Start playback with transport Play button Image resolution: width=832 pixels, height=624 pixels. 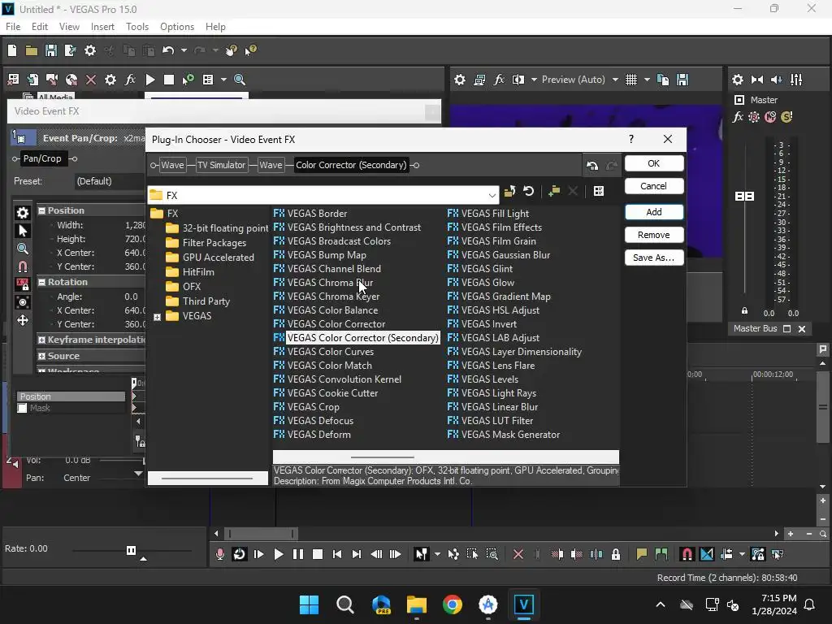click(278, 554)
